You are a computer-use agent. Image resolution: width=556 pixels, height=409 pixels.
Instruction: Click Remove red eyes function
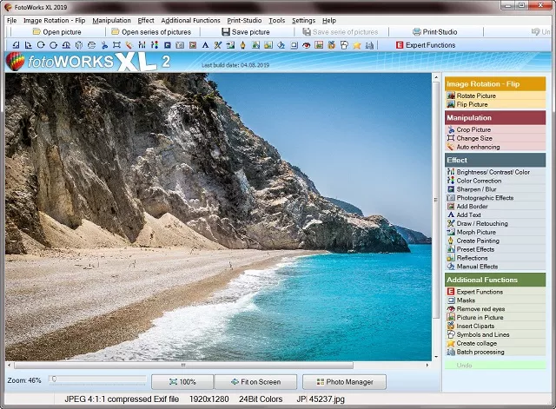coord(480,309)
